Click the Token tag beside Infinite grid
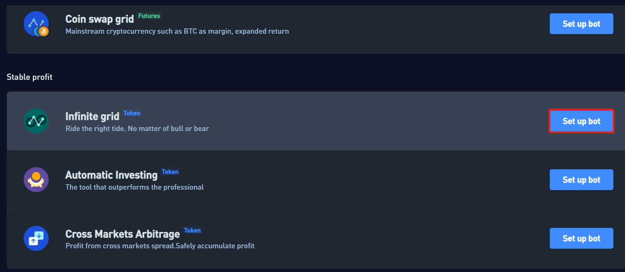 point(132,113)
